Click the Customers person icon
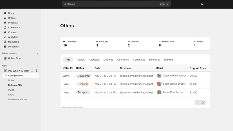Viewport: 233px width, 131px height. coord(5,27)
